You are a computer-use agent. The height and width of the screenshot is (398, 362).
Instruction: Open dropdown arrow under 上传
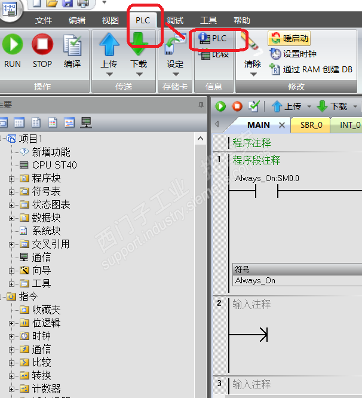click(109, 74)
